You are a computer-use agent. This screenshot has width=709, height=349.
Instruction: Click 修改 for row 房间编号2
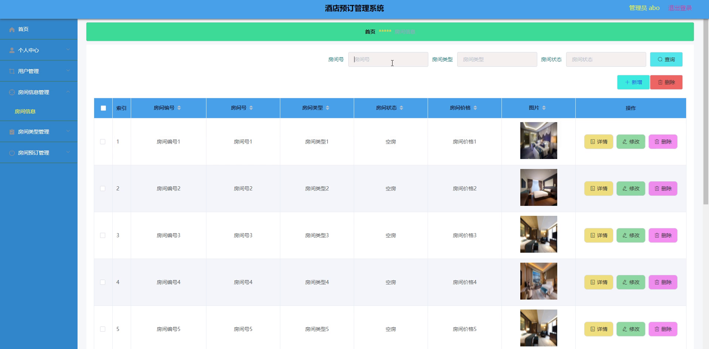(x=631, y=189)
